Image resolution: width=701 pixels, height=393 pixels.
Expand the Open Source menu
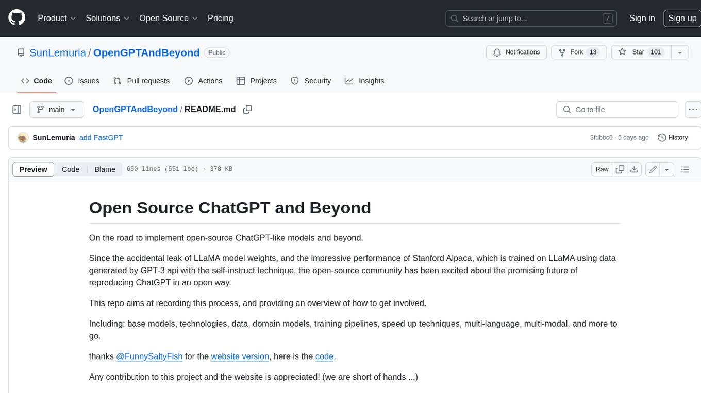click(169, 18)
